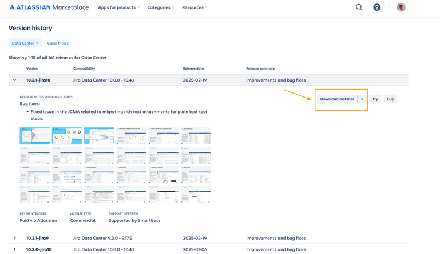Open the first screenshot thumbnail
This screenshot has width=440, height=254.
pos(35,136)
